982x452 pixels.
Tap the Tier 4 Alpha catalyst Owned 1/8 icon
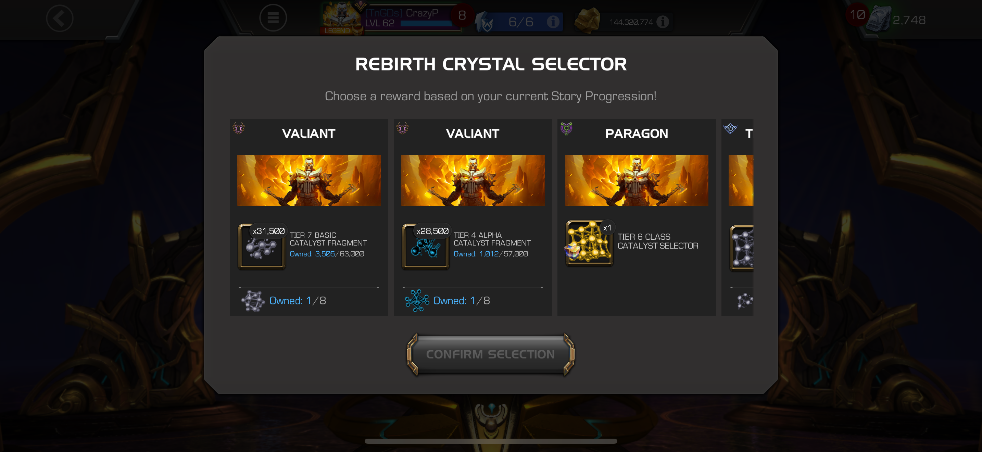pos(417,301)
